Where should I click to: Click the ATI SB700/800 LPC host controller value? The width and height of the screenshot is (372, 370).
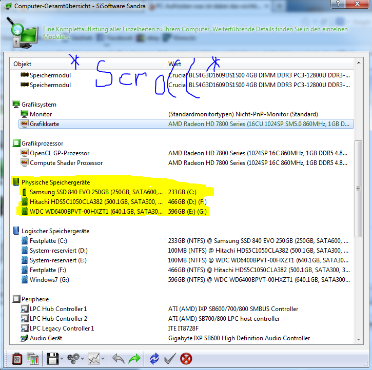click(224, 319)
